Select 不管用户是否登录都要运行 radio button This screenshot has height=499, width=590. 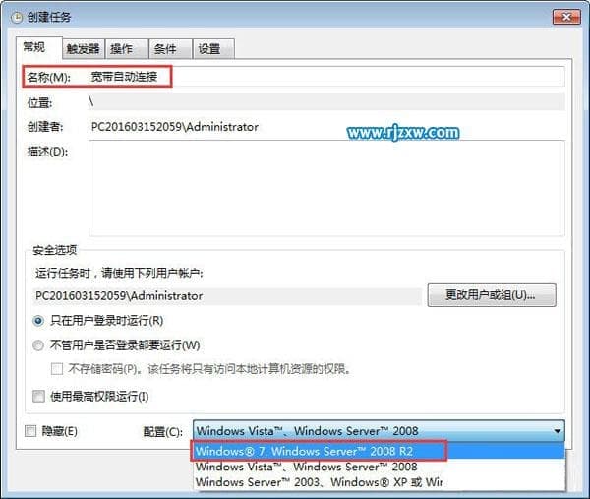(38, 345)
